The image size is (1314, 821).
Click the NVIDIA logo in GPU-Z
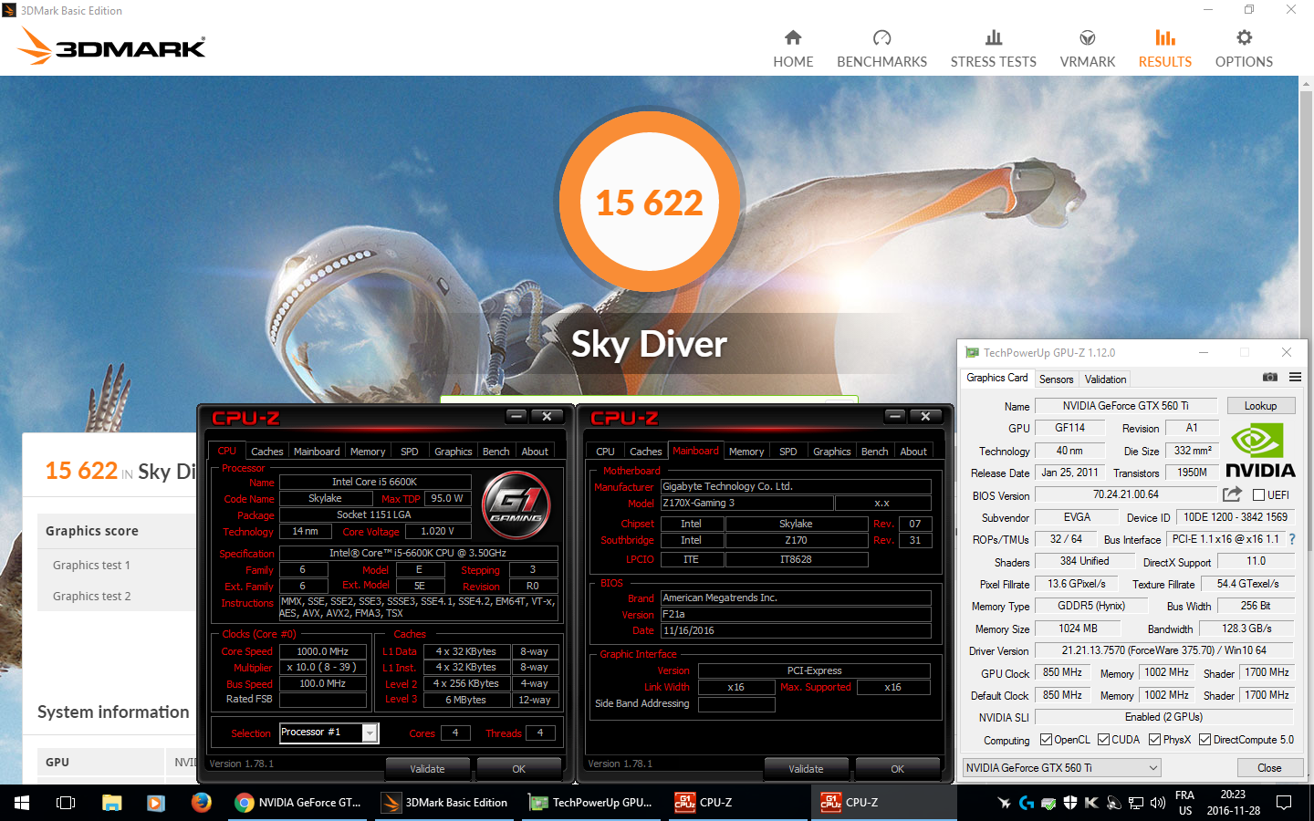tap(1260, 451)
